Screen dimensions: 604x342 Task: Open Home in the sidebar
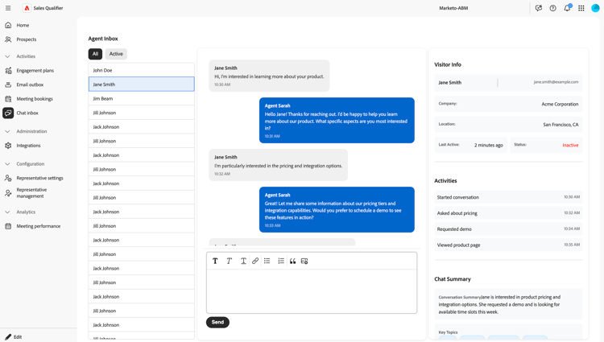tap(23, 25)
